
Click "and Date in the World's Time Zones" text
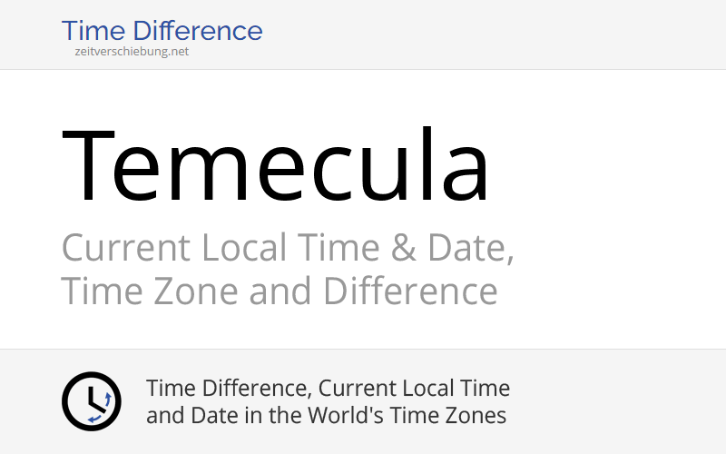[x=326, y=416]
